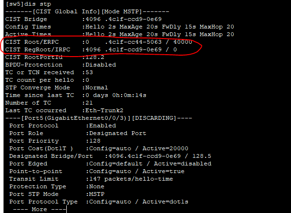Click Point-to-point 'Active=true' value

pos(164,171)
